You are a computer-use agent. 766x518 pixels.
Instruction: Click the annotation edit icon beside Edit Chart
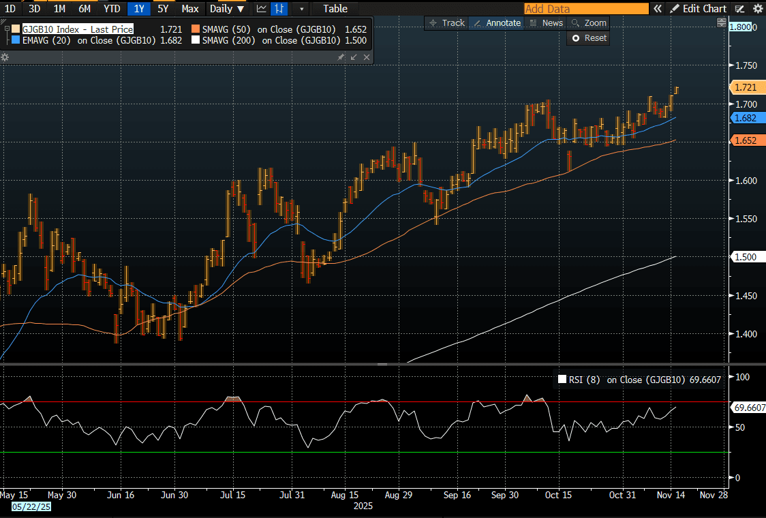[x=740, y=9]
